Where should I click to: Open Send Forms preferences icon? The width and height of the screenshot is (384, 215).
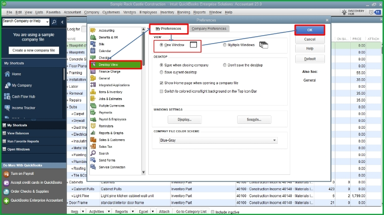click(93, 160)
